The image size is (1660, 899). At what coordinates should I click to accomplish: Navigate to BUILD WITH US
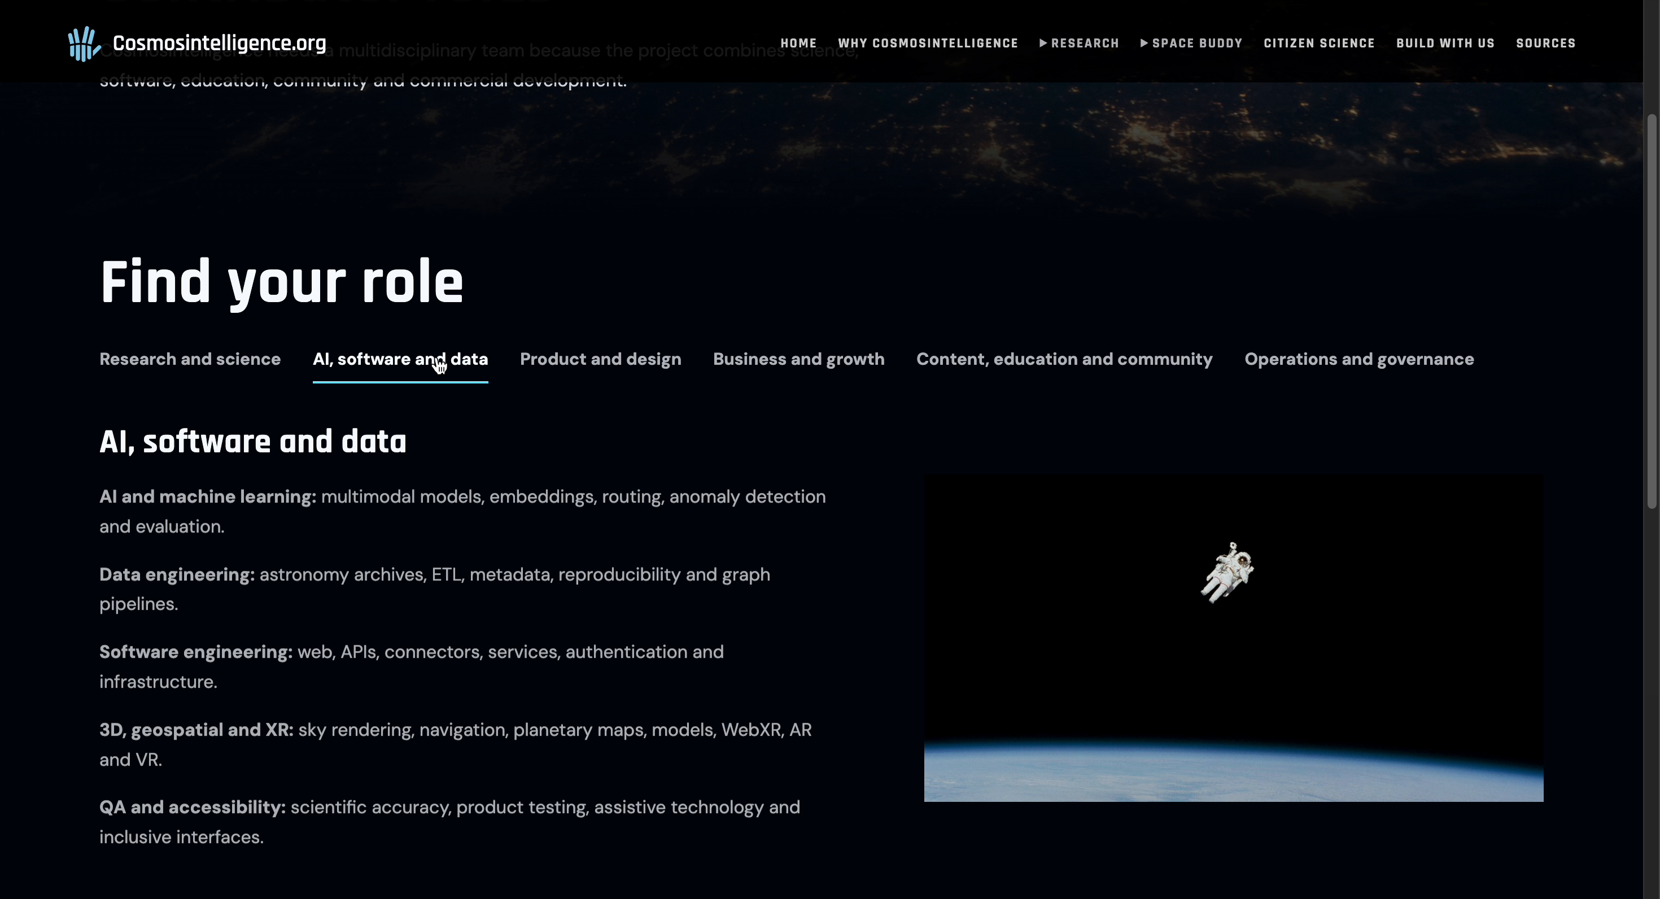pos(1445,43)
